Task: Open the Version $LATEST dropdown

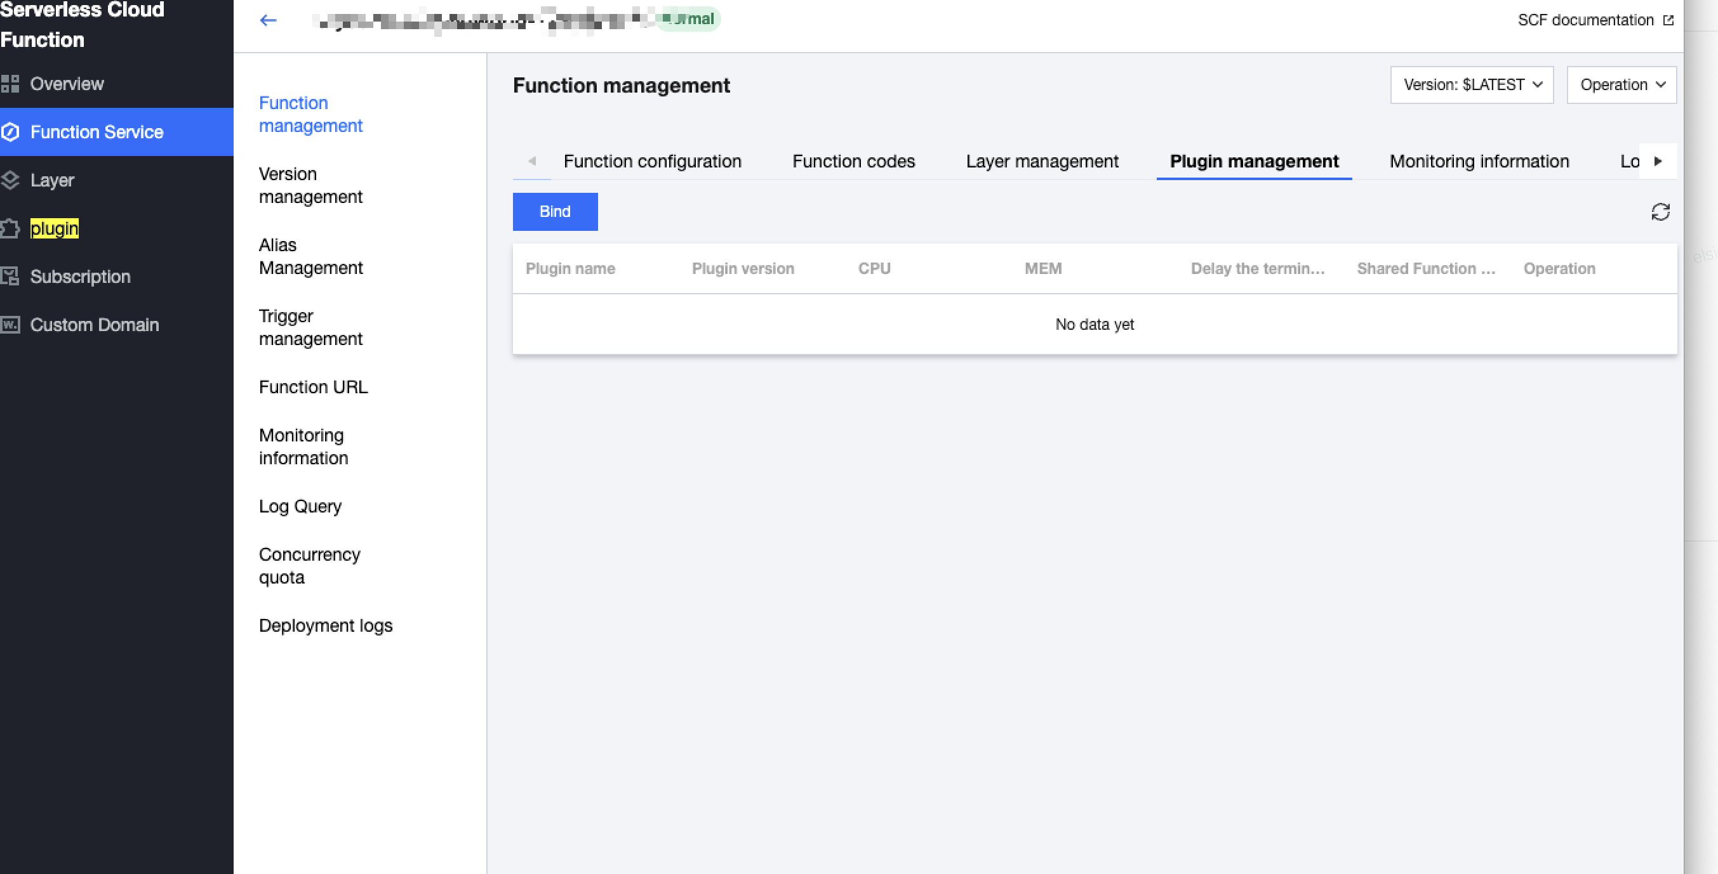Action: (1472, 84)
